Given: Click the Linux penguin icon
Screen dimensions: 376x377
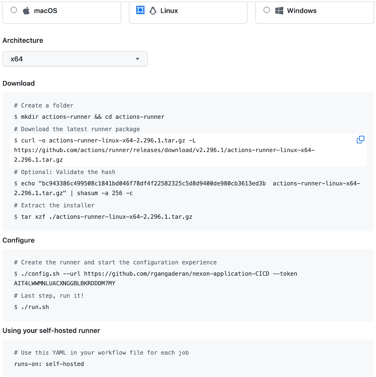Looking at the screenshot, I should click(x=153, y=10).
